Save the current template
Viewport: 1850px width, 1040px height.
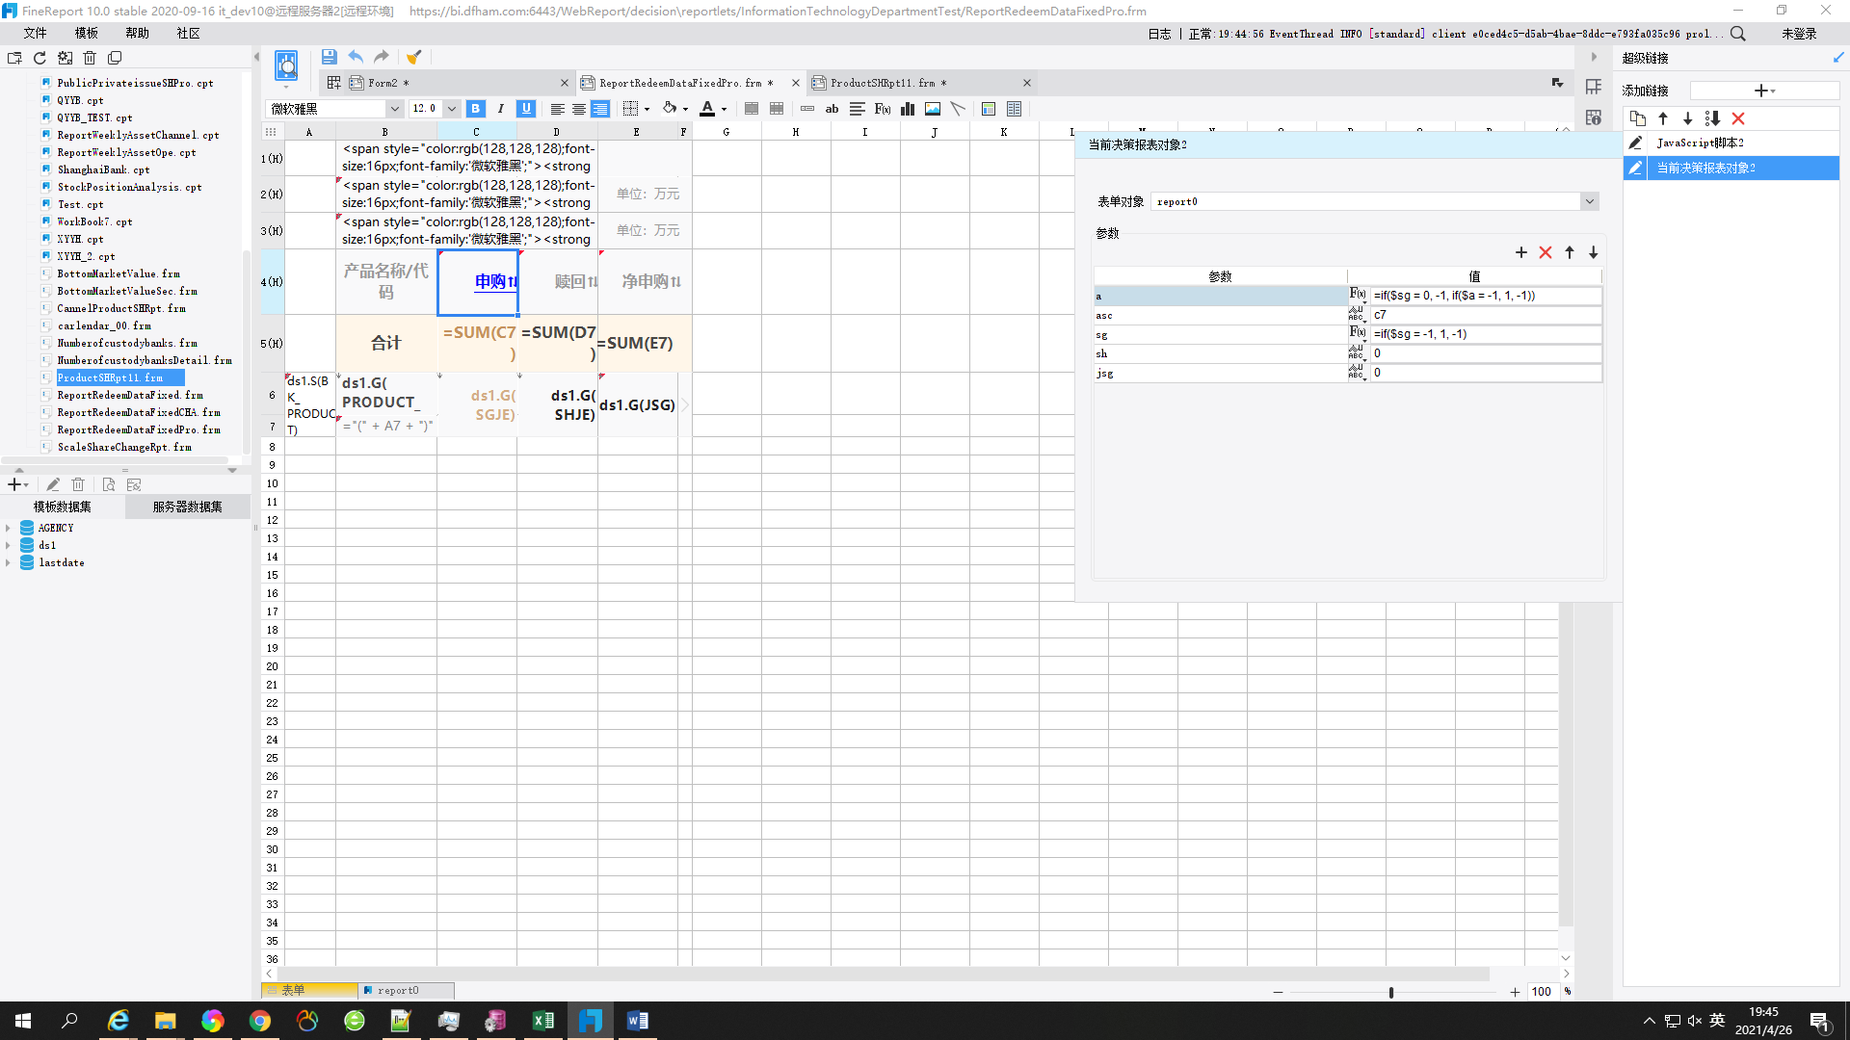click(x=329, y=57)
